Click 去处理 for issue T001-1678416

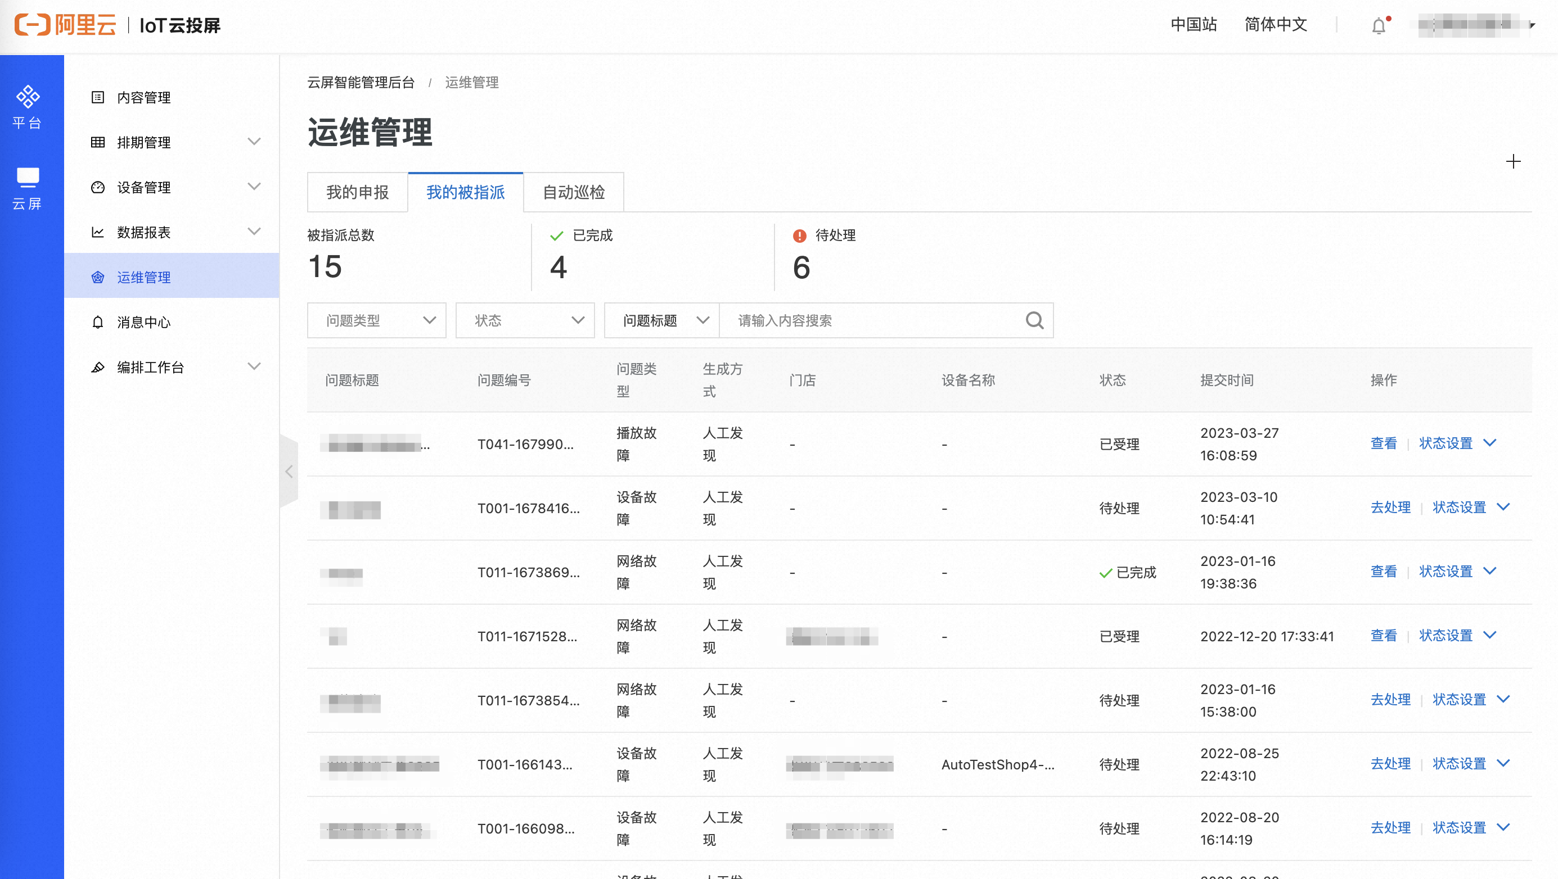click(1390, 507)
